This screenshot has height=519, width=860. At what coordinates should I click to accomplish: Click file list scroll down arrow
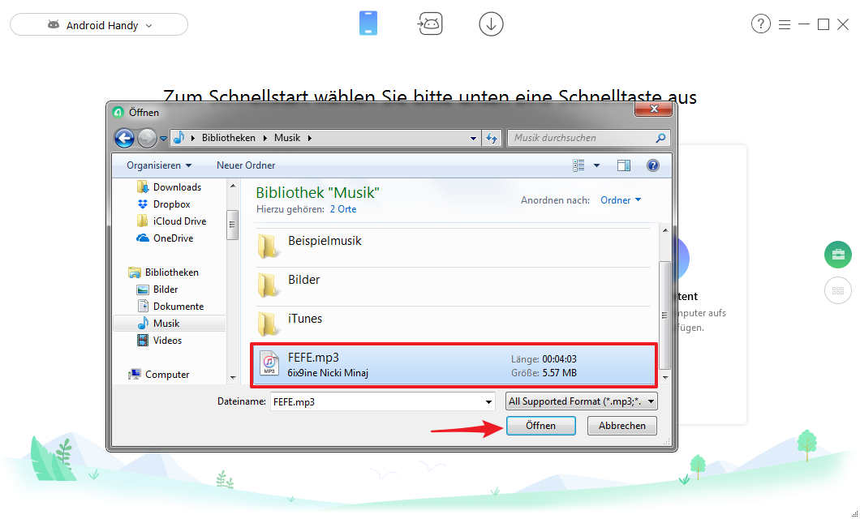pyautogui.click(x=664, y=377)
